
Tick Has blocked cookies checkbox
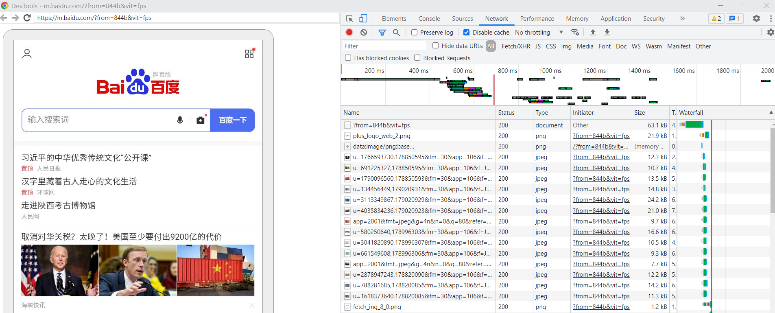click(x=348, y=58)
